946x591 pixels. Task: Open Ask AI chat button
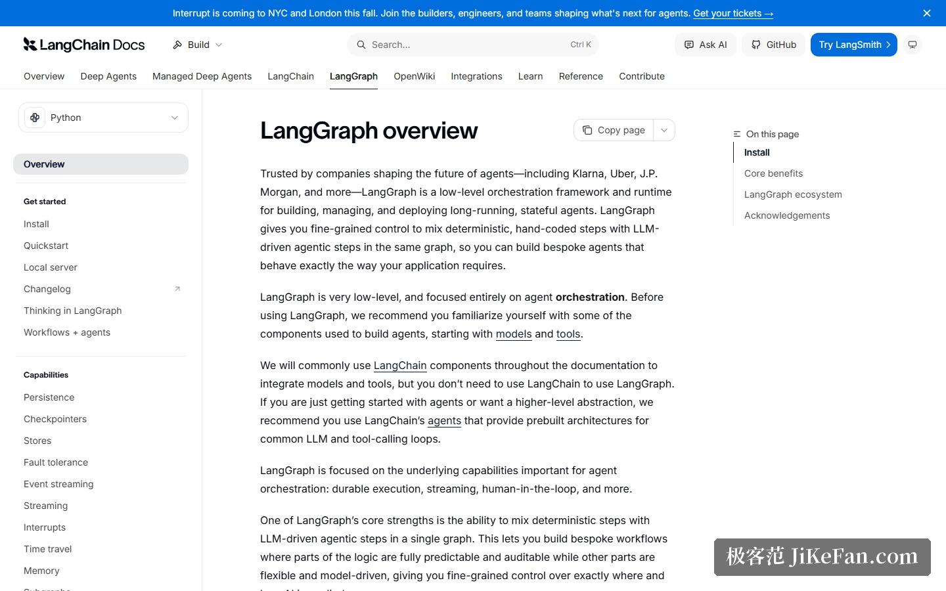[x=706, y=45]
